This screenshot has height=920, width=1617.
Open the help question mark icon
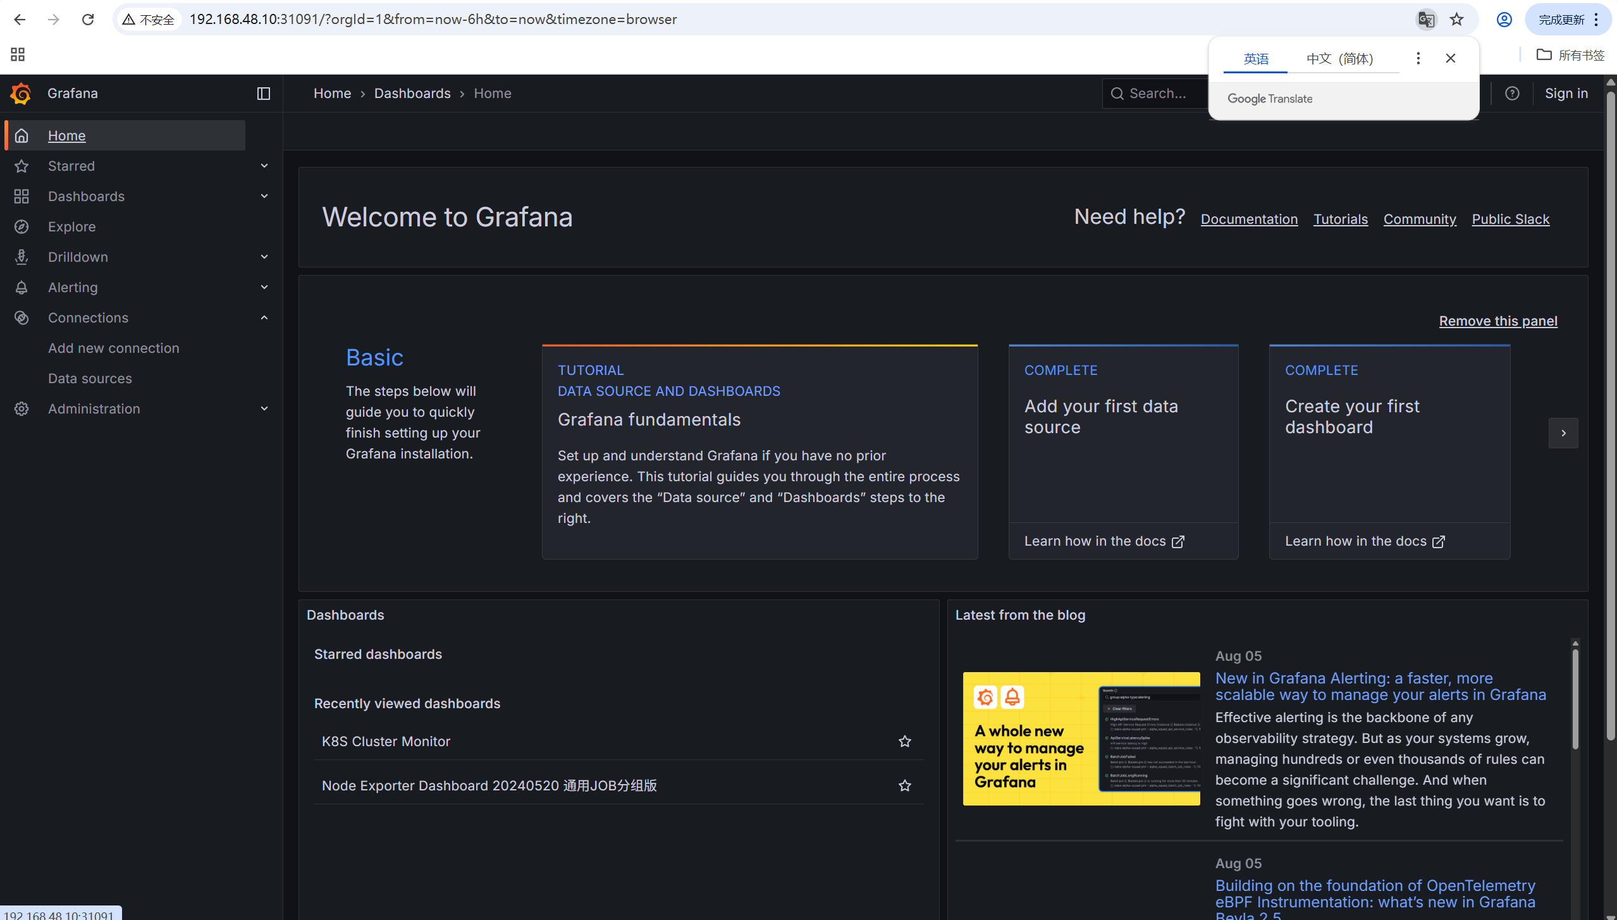[1512, 94]
